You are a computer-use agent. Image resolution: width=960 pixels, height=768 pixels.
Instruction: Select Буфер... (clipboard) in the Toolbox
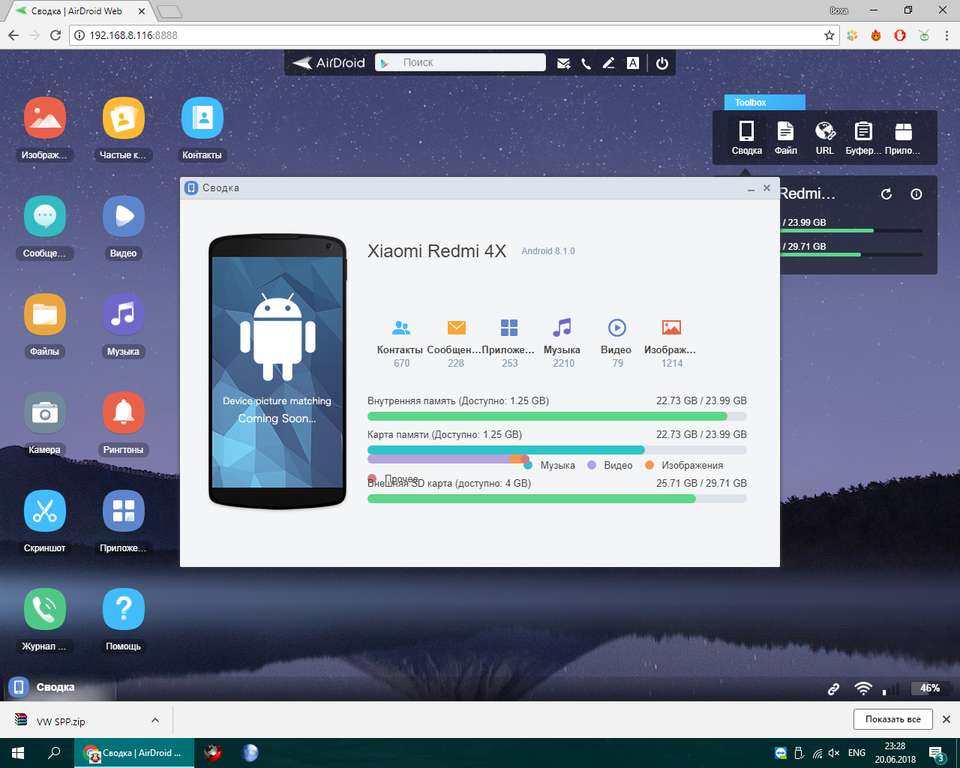pos(863,138)
